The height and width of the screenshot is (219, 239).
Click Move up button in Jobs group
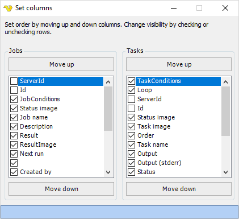click(61, 64)
